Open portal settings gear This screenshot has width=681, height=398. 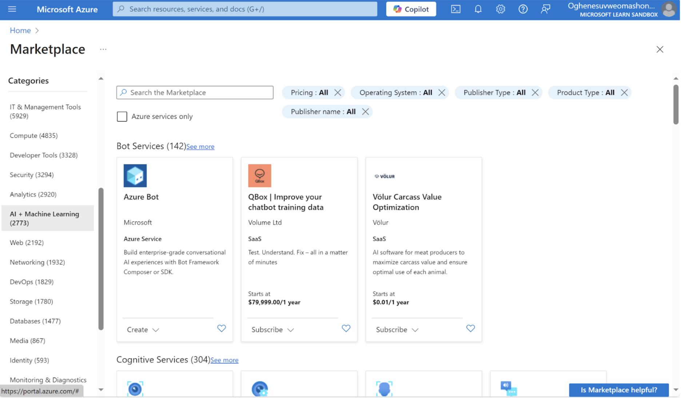[501, 9]
